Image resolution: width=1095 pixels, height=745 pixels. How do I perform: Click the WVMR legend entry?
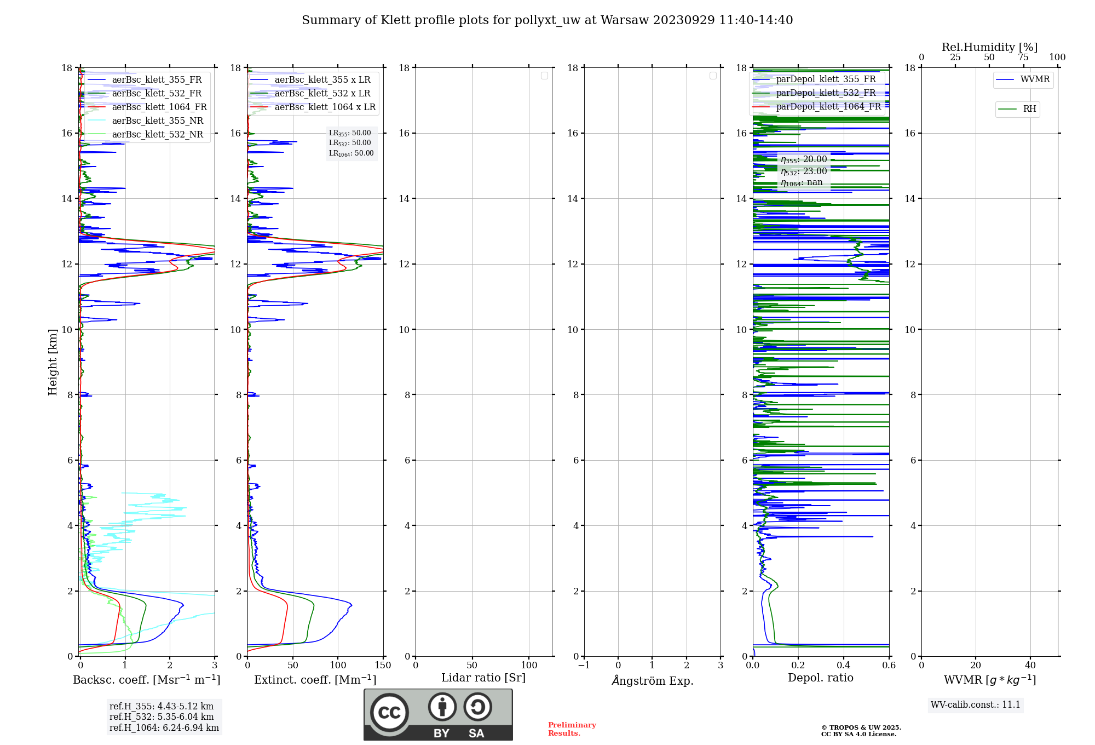click(1023, 80)
